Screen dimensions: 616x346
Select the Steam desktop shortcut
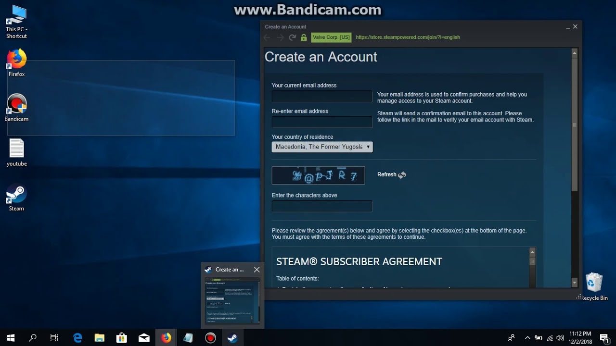[x=16, y=198]
